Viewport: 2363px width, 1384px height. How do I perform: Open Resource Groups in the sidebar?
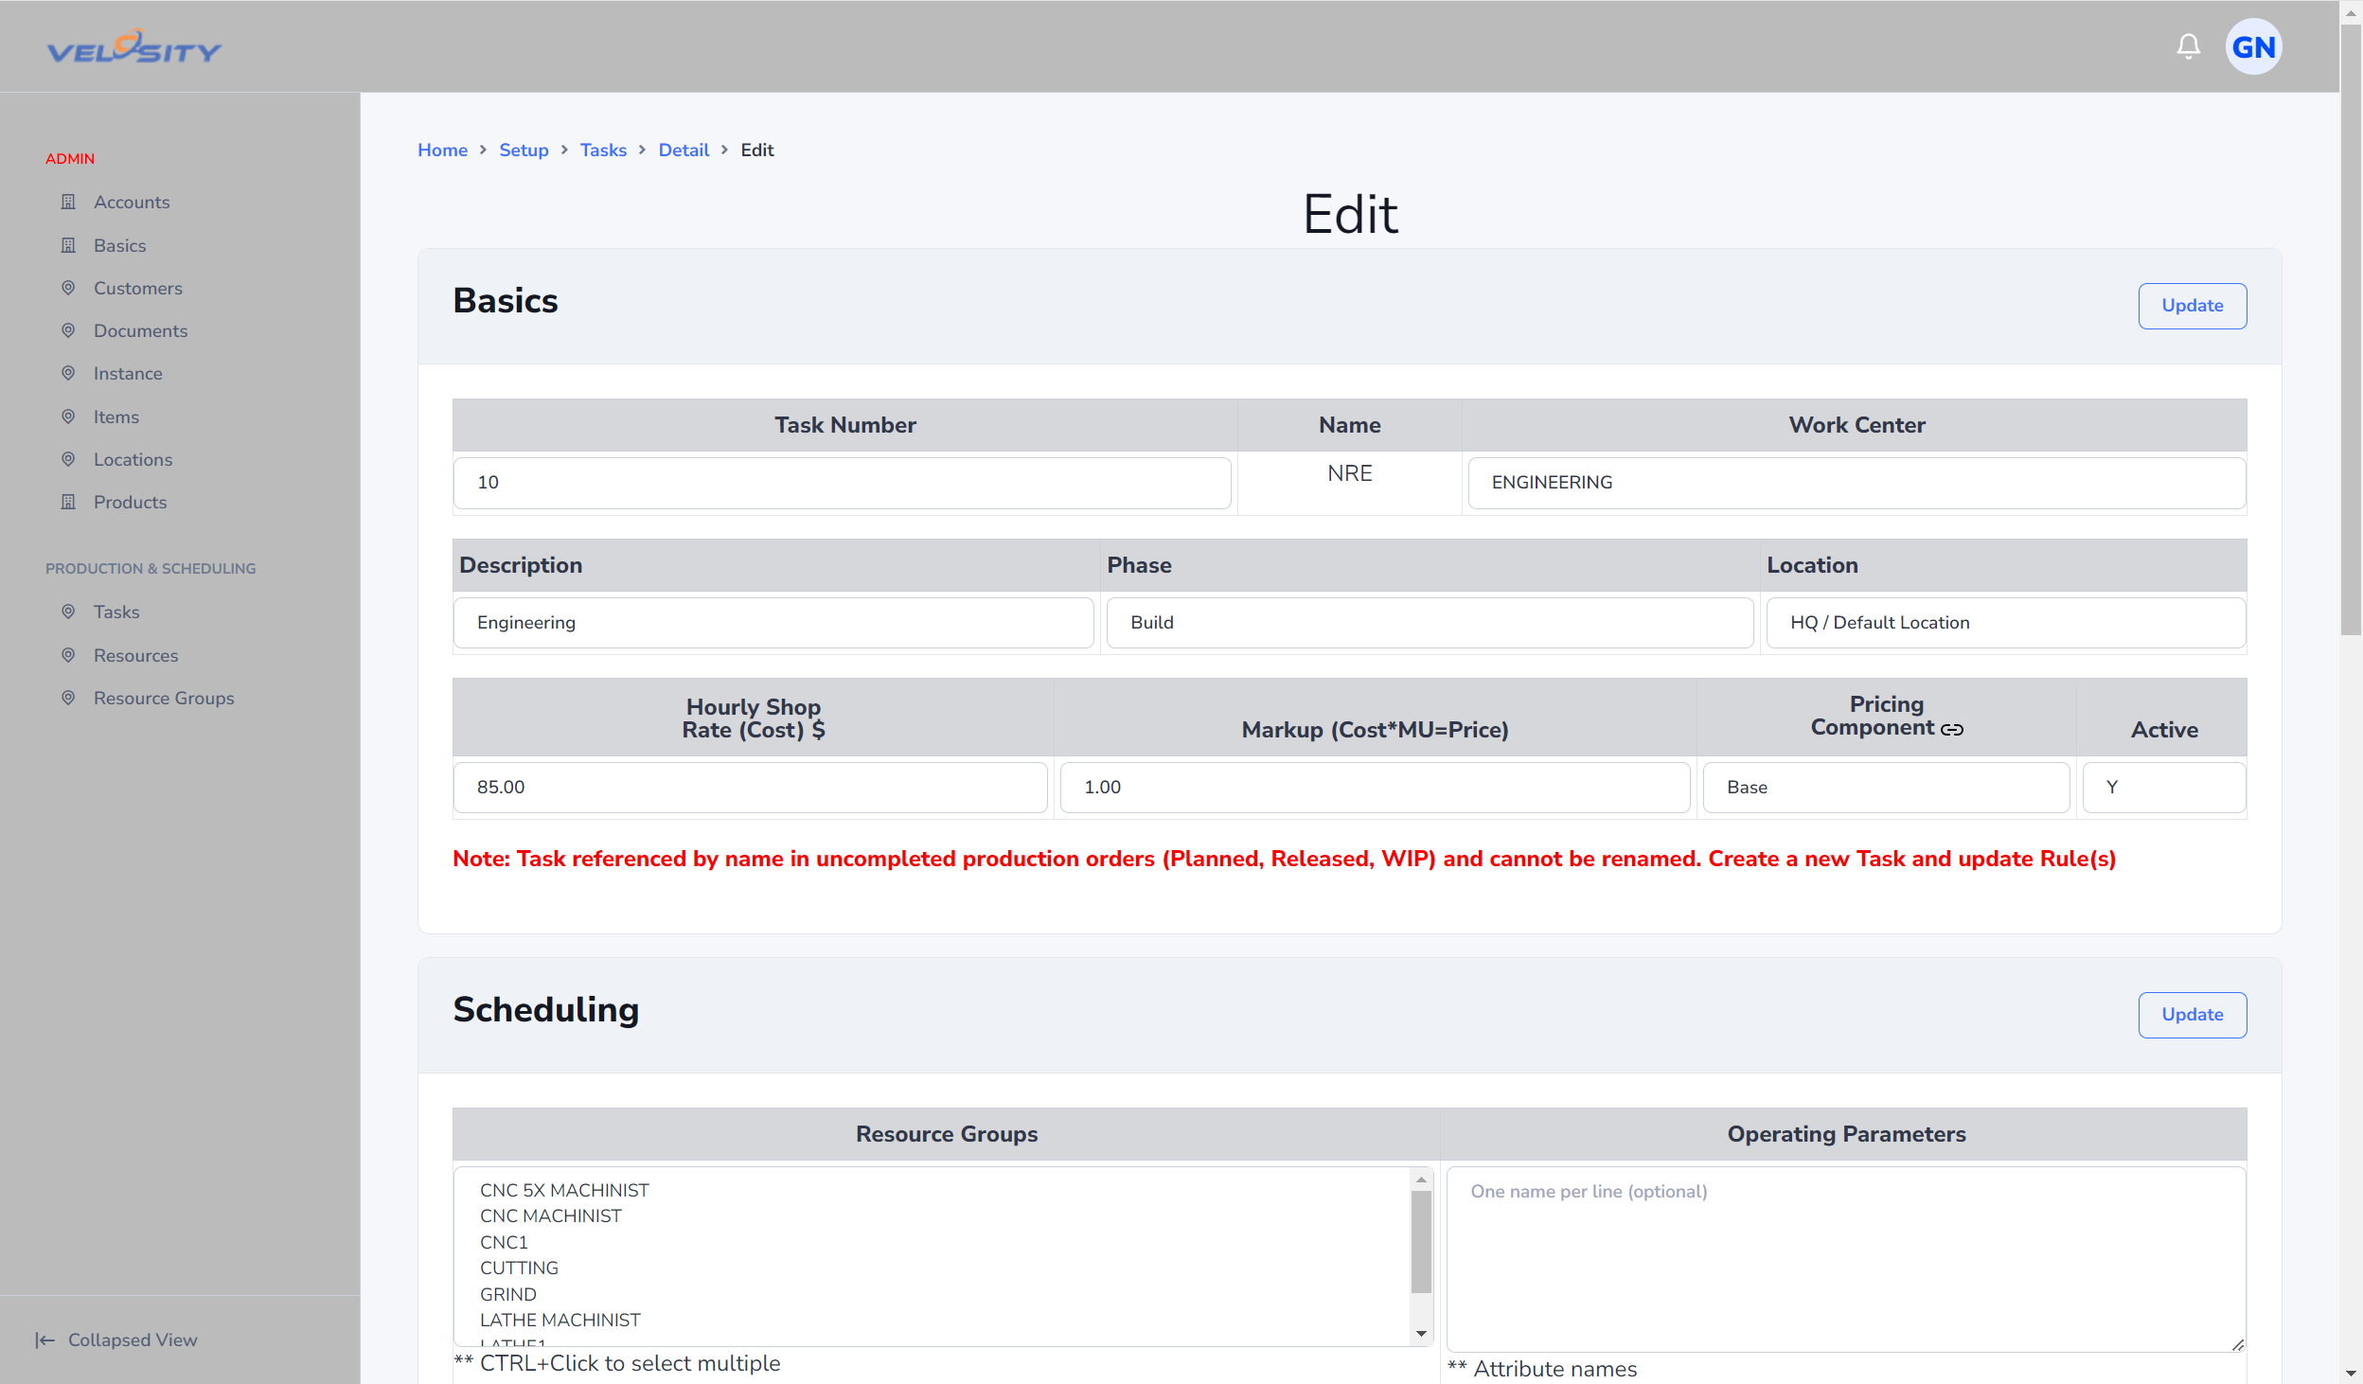[x=164, y=698]
